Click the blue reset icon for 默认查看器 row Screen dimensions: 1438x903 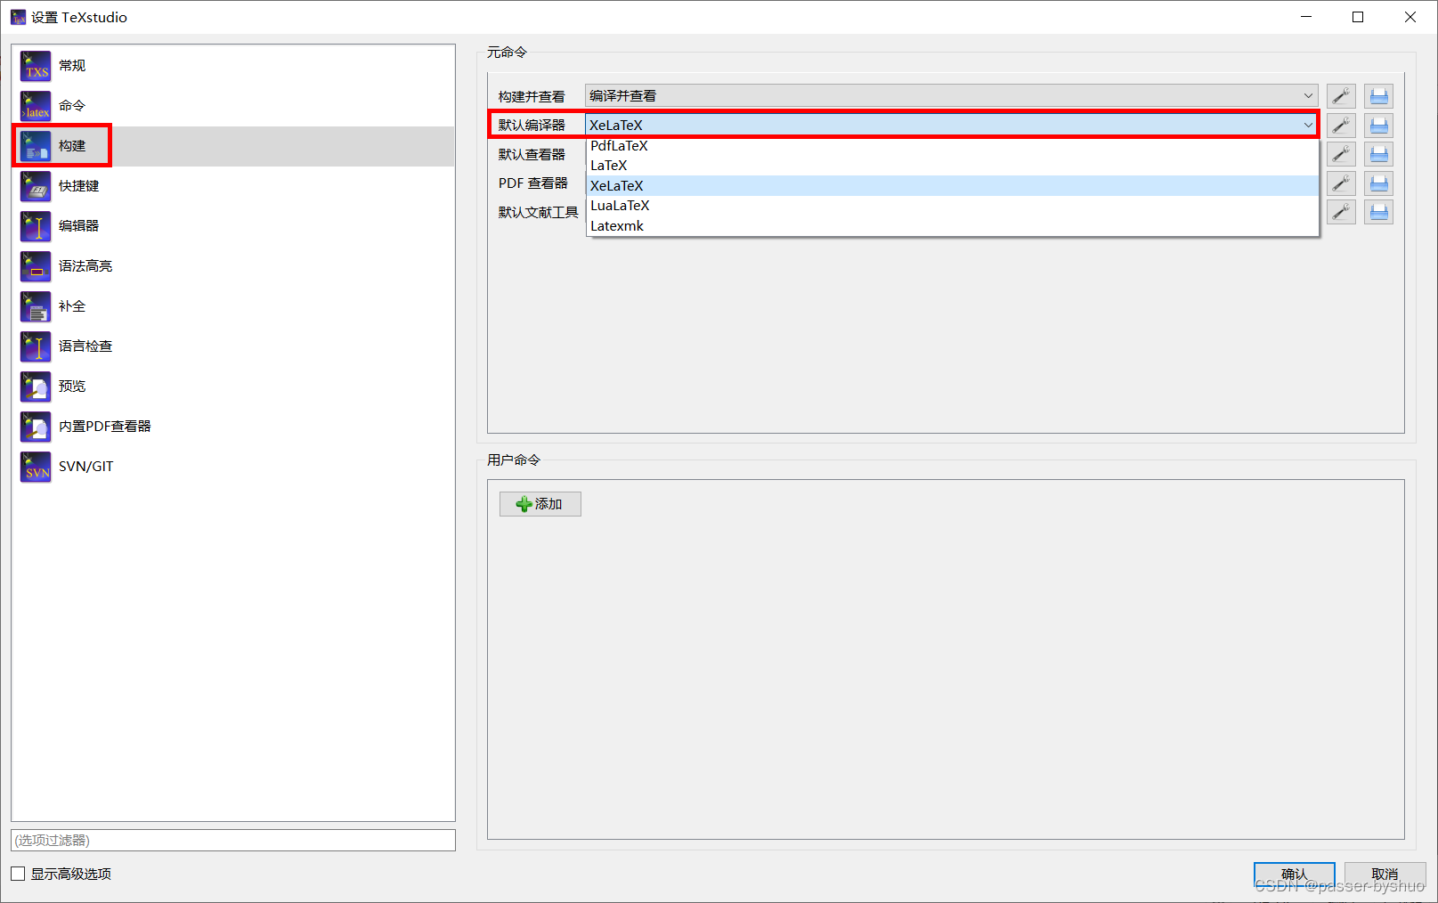click(x=1378, y=154)
